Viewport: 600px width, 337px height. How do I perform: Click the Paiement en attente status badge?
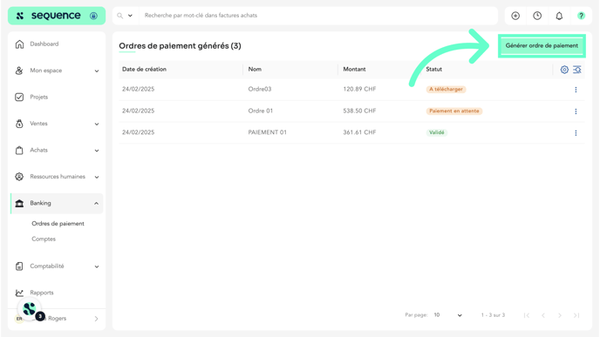coord(454,111)
